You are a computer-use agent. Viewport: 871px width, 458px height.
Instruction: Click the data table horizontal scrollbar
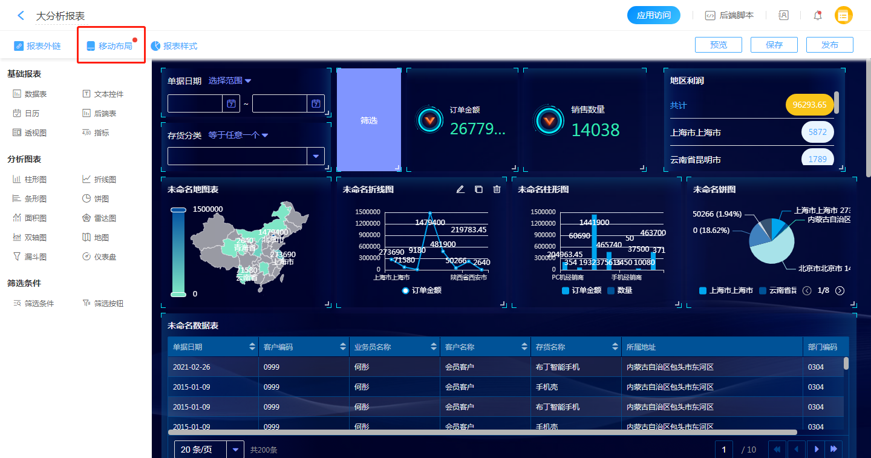(x=482, y=432)
